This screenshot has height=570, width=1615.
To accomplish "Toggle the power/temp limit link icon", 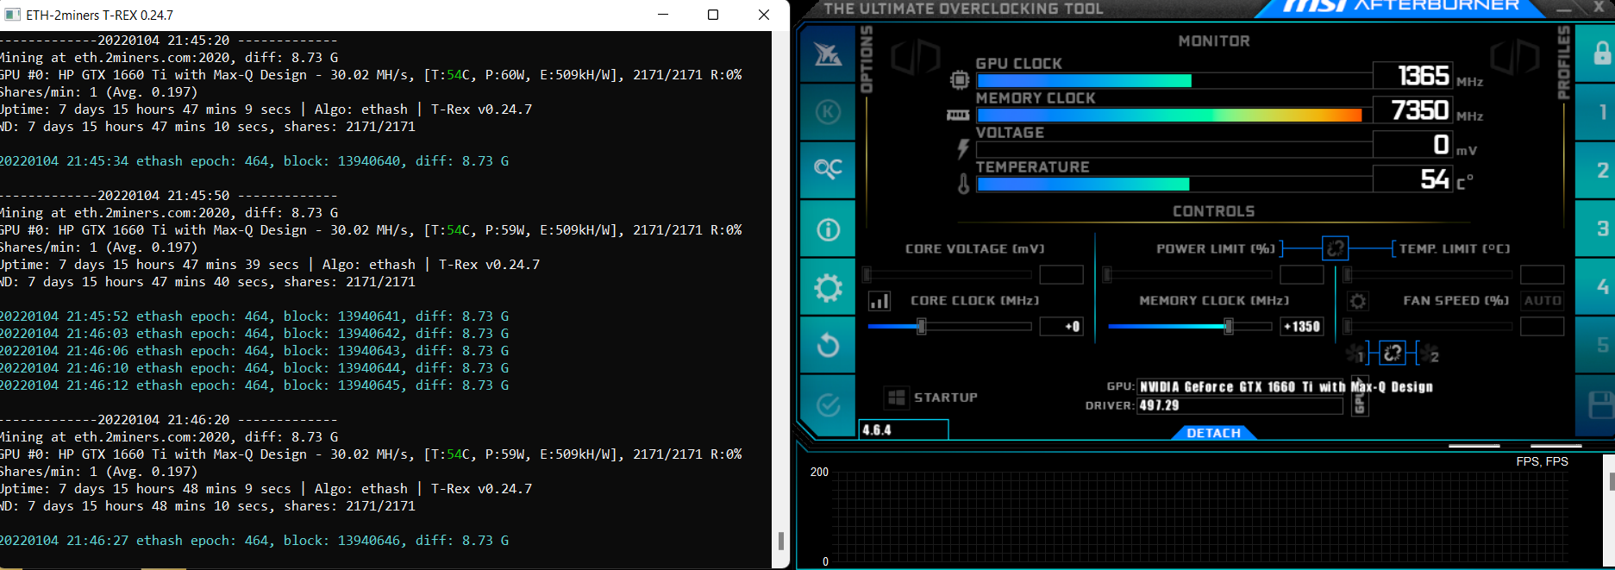I will pyautogui.click(x=1335, y=248).
